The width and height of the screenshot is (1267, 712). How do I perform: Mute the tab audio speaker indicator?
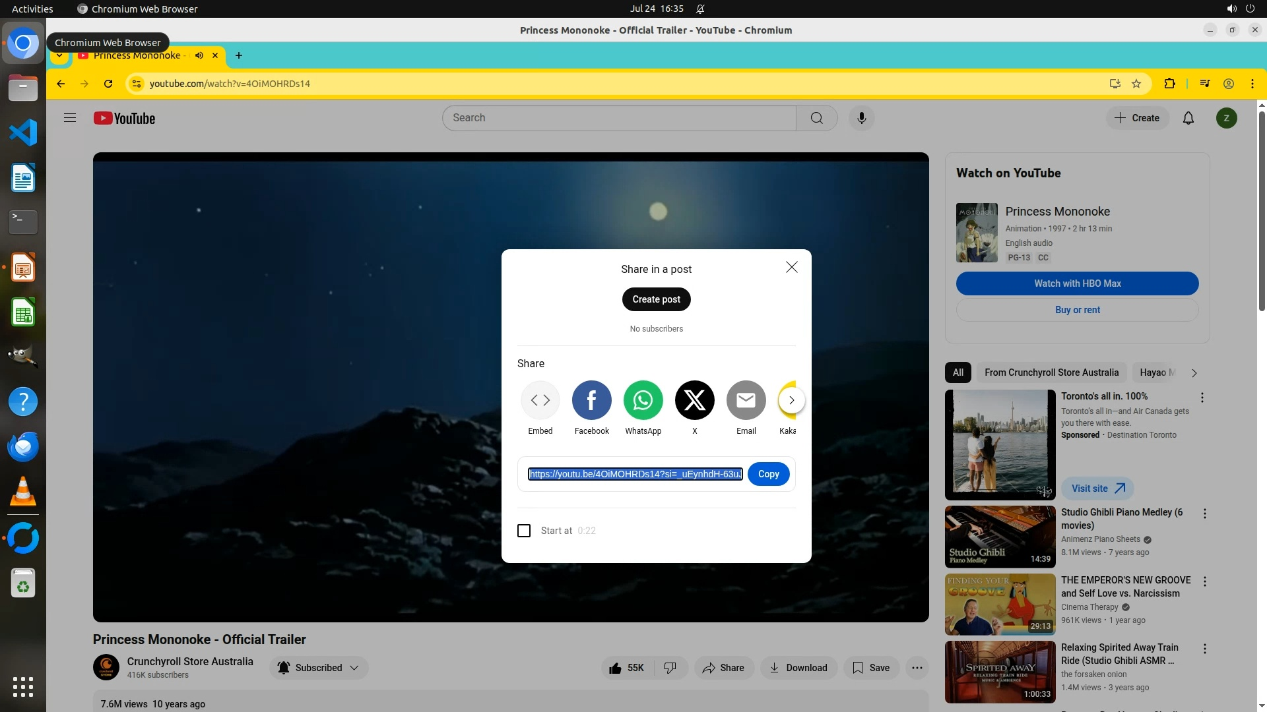pyautogui.click(x=199, y=55)
